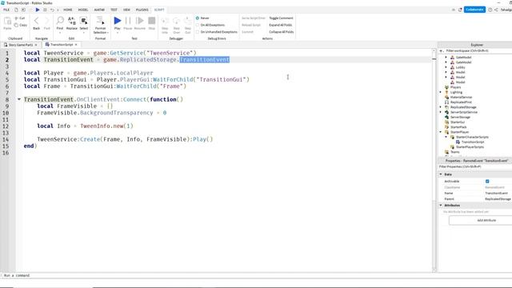Image resolution: width=512 pixels, height=288 pixels.
Task: Click the Step Into debugger icon
Action: 165,22
